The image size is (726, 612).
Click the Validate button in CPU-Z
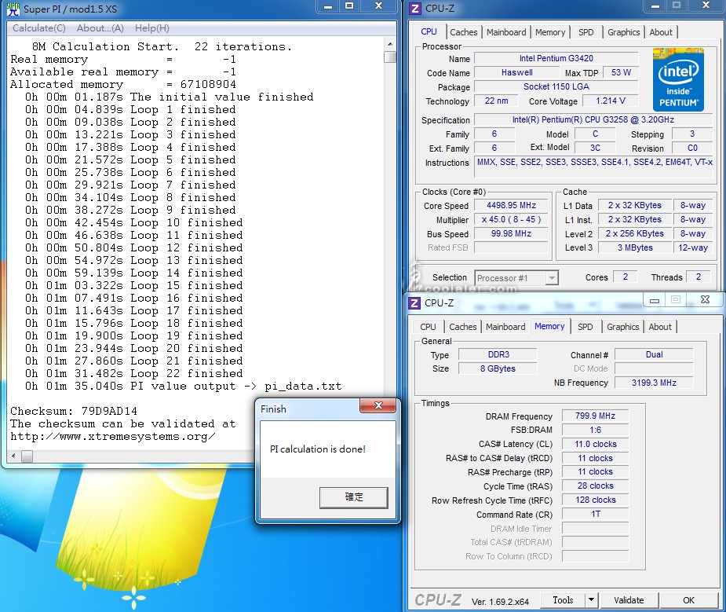(x=629, y=600)
